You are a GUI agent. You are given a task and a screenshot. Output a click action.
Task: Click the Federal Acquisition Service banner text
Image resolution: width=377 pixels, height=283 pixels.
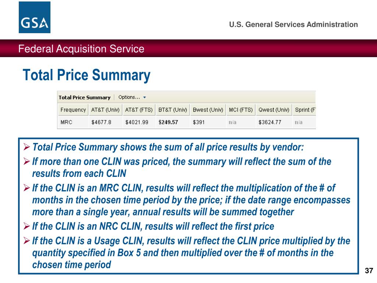coord(81,49)
